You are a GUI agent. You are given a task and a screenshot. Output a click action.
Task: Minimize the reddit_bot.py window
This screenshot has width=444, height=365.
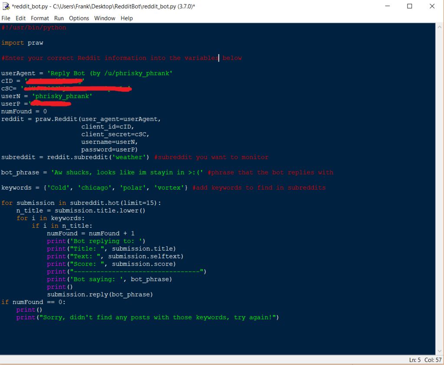tap(387, 6)
